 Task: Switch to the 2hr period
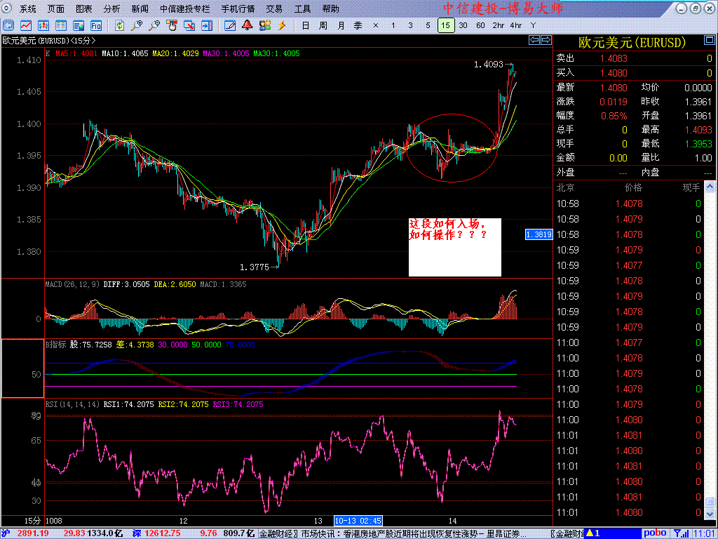(x=499, y=26)
